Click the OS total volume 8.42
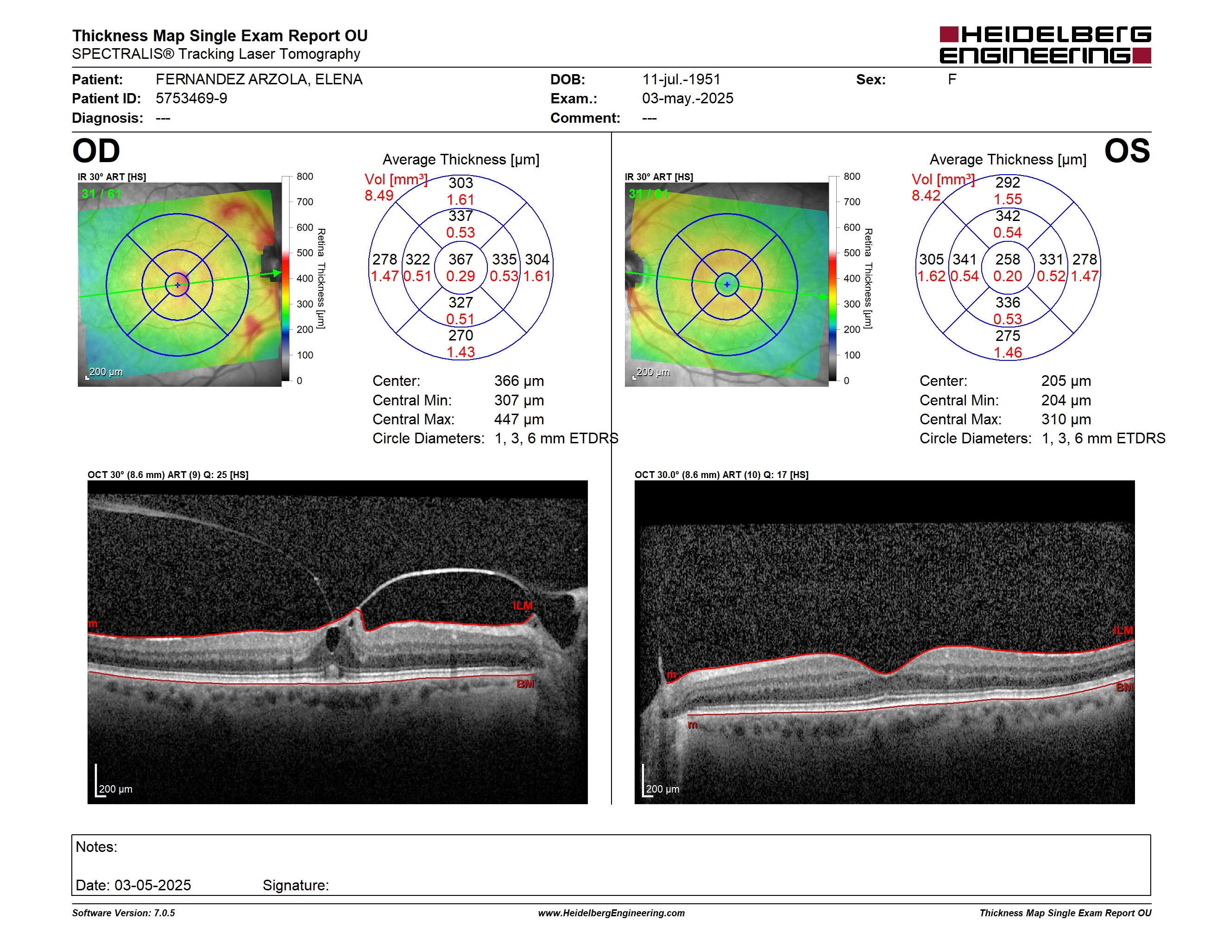 926,195
